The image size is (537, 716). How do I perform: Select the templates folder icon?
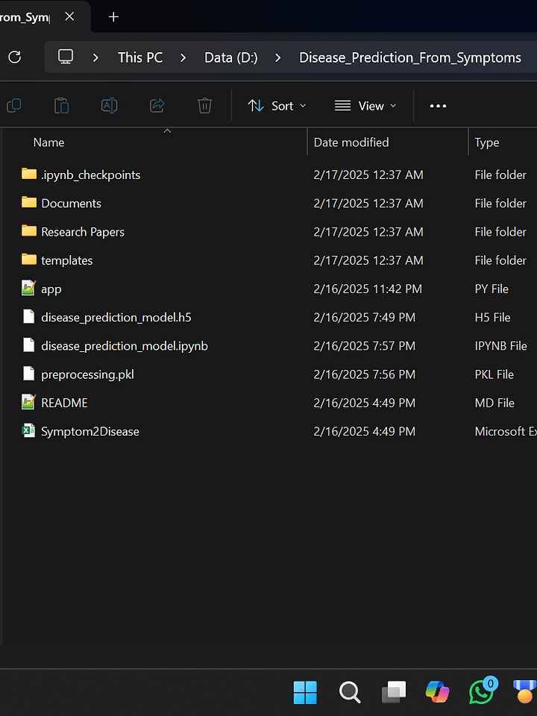(x=29, y=260)
